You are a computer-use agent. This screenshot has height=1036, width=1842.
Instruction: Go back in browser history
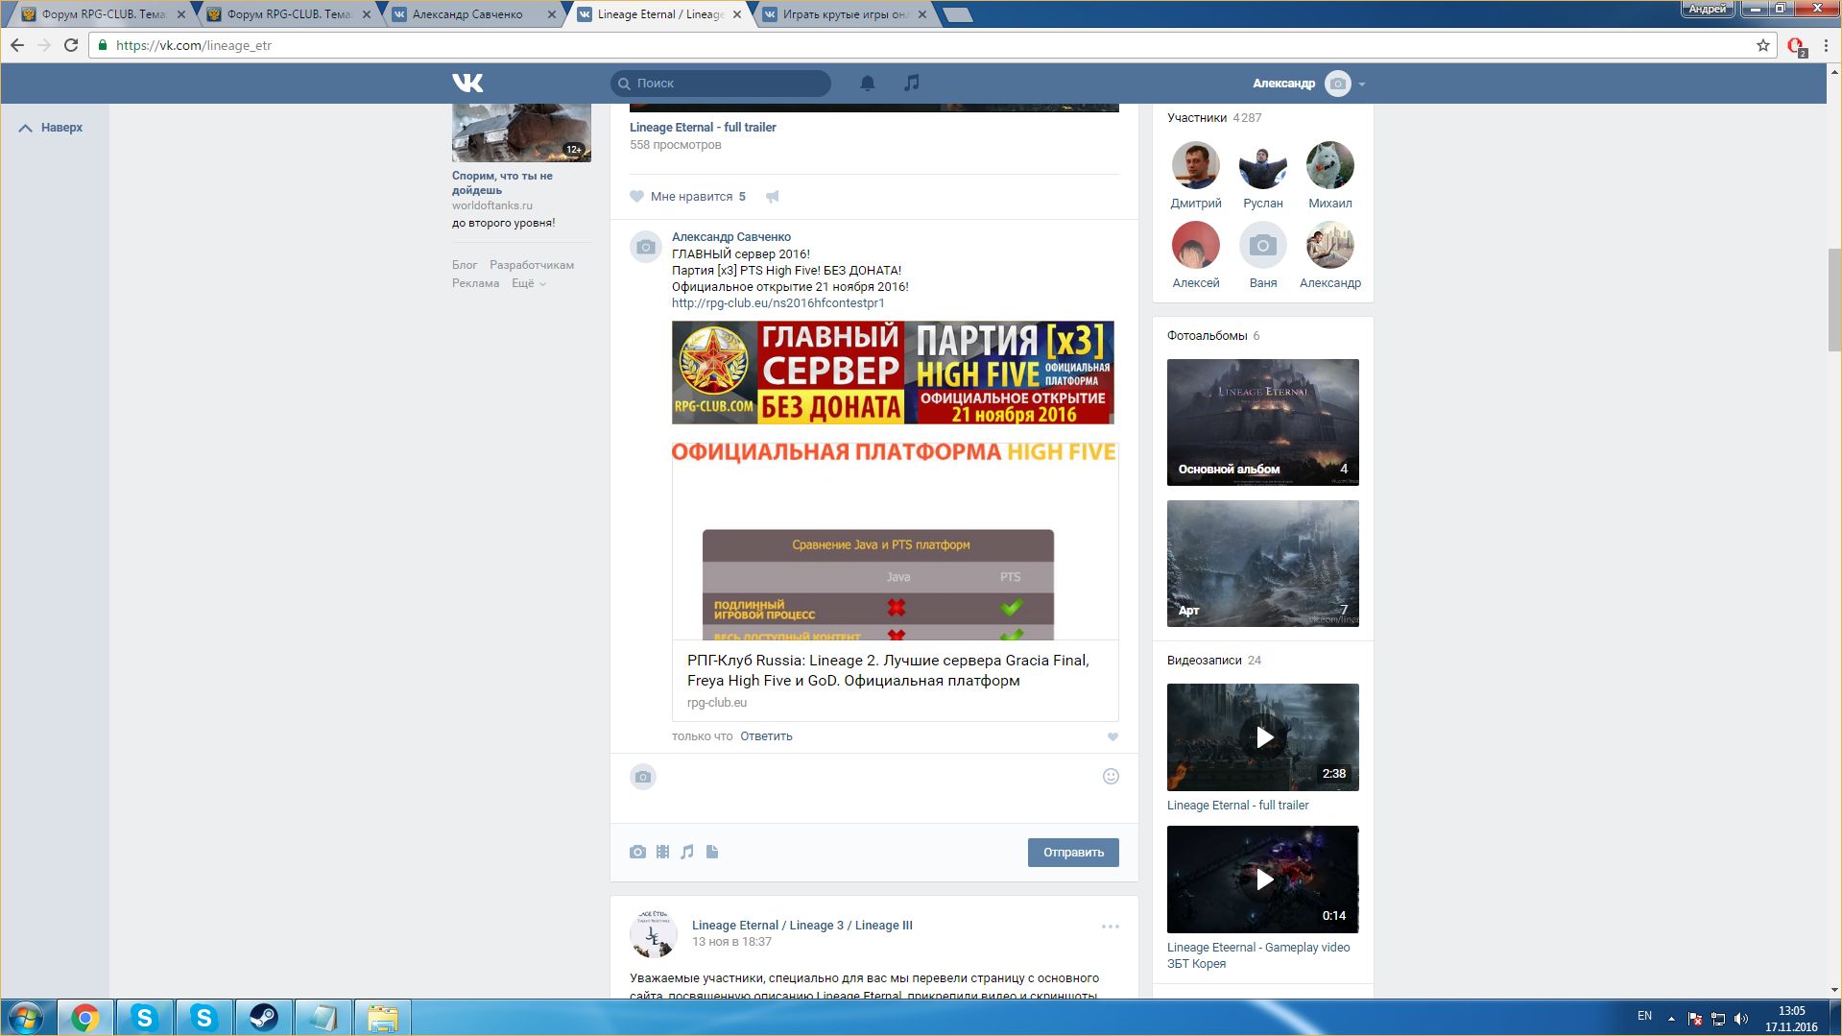pyautogui.click(x=17, y=45)
